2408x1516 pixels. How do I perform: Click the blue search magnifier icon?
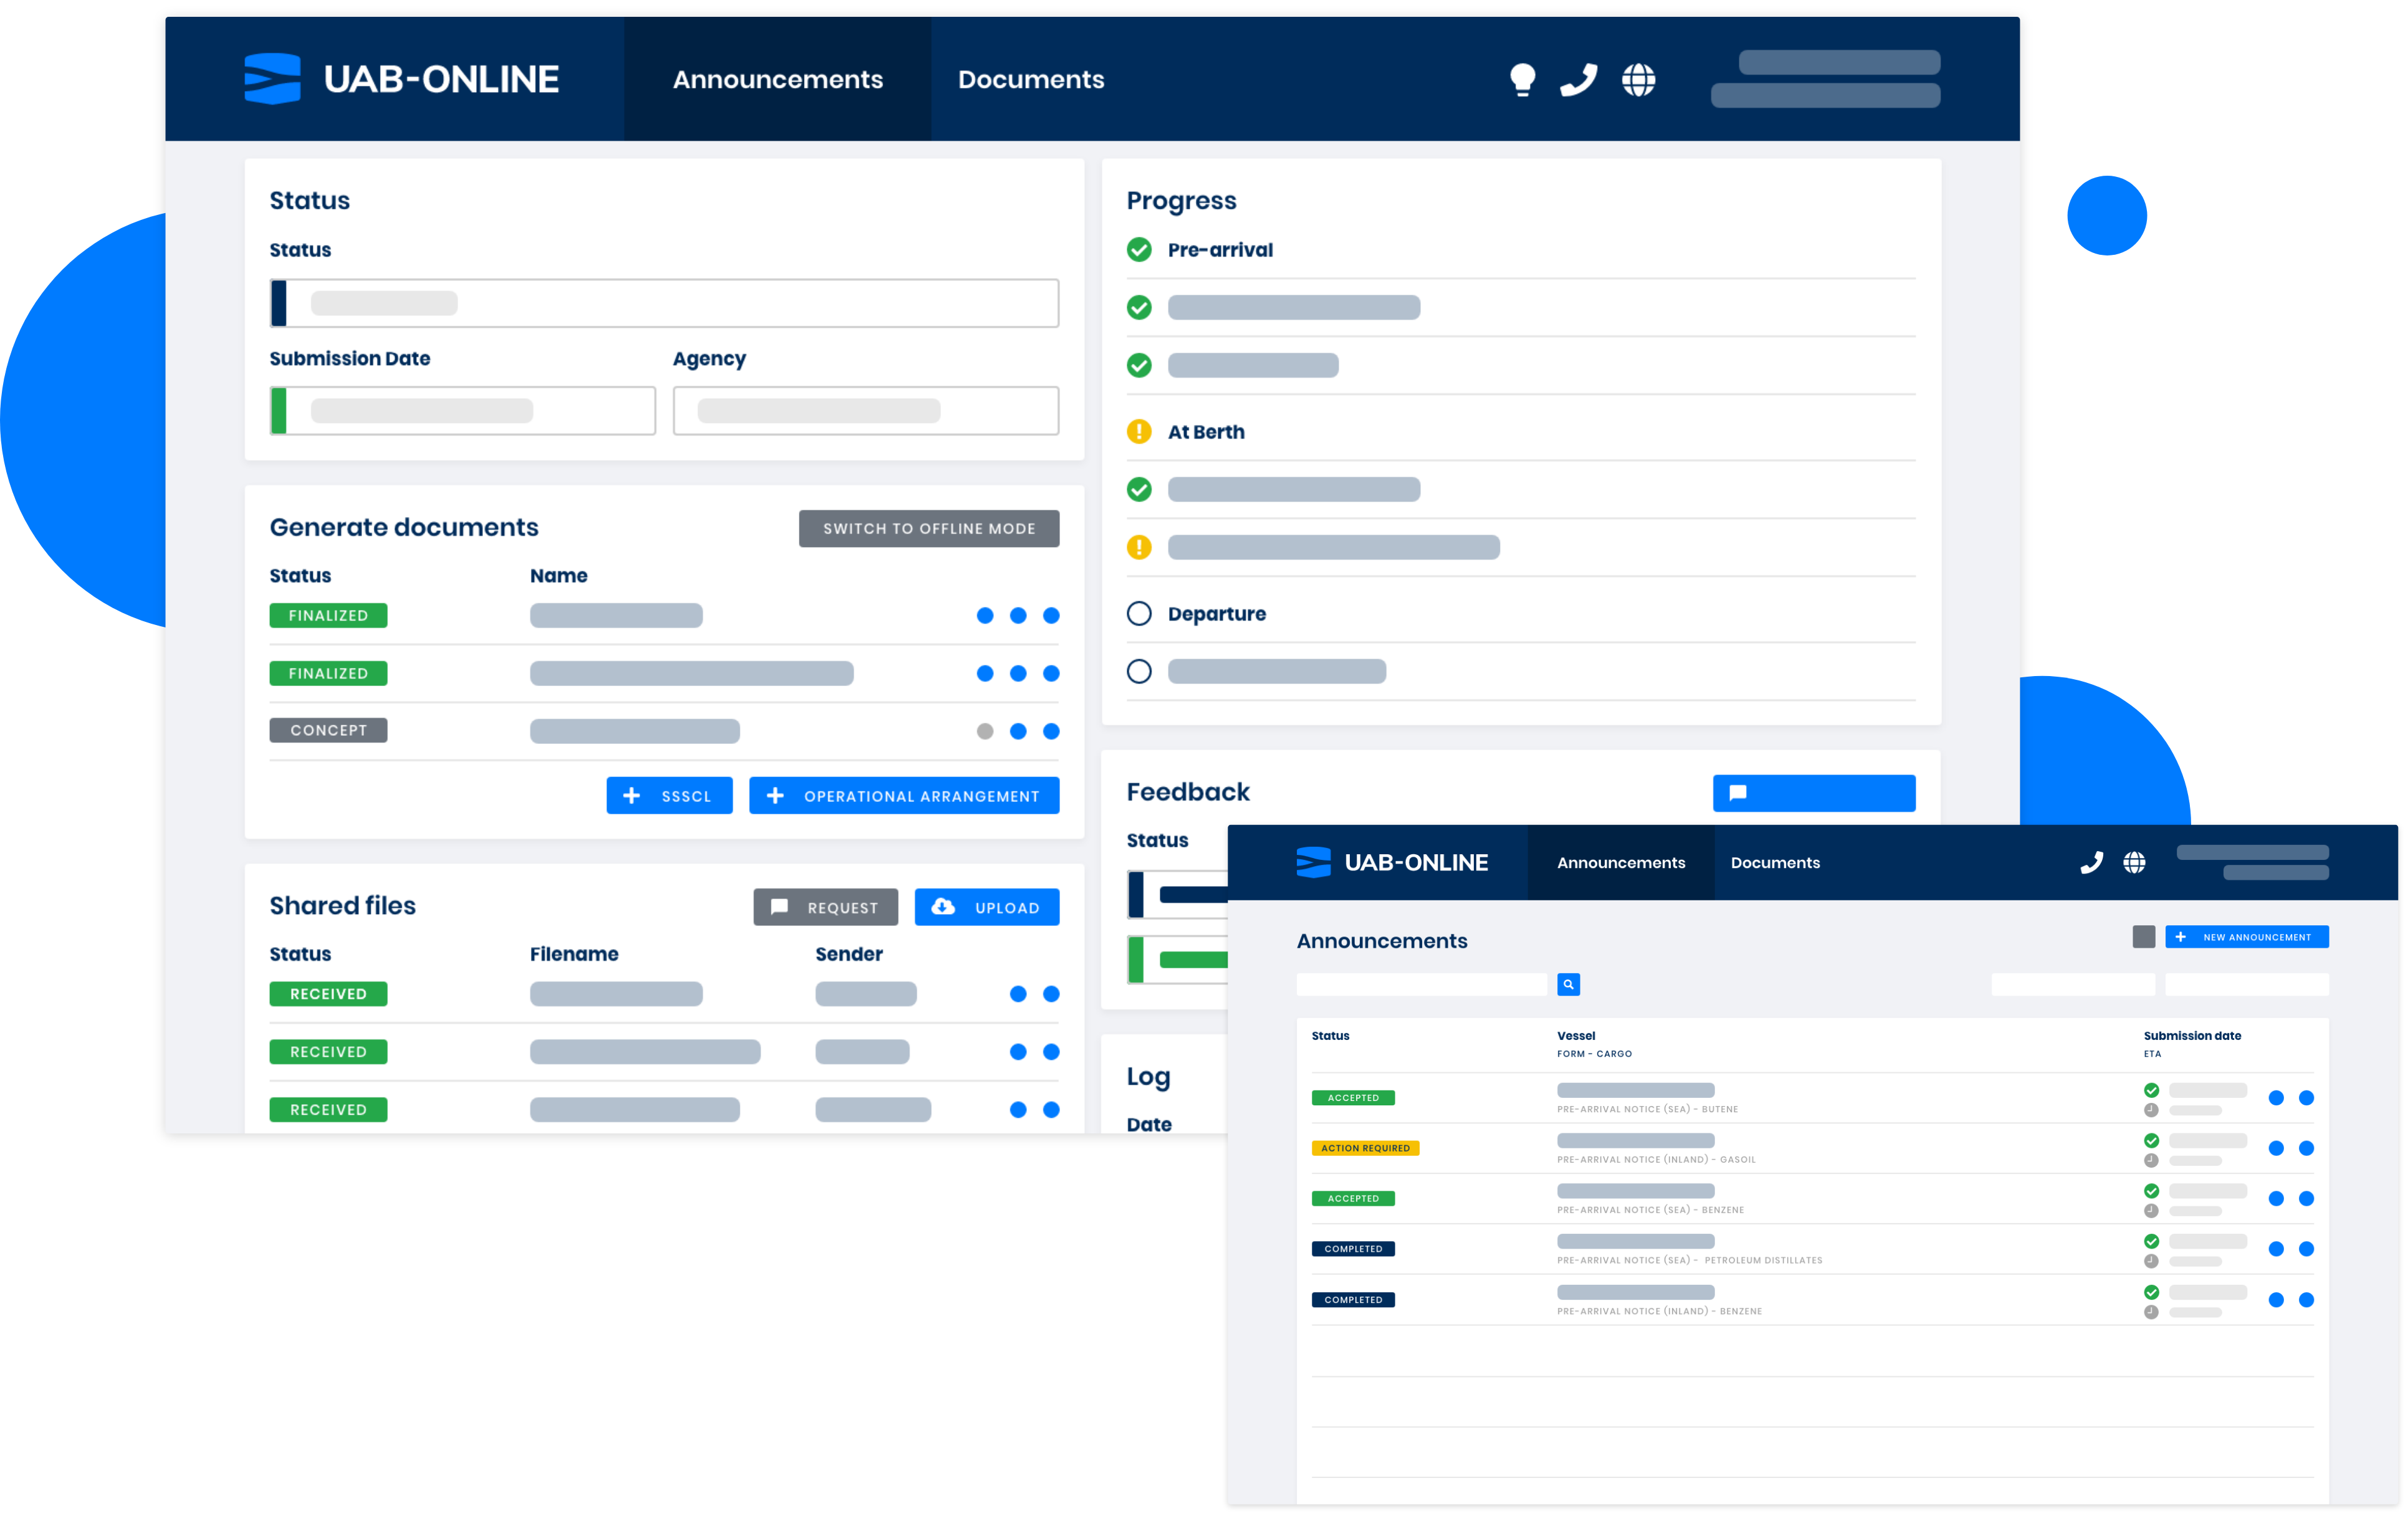[x=1568, y=984]
